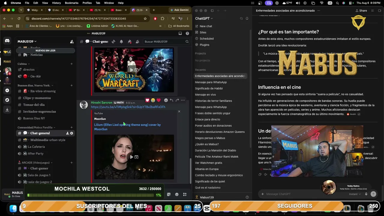Reply to Hiroshi Sarcron's message

click(171, 100)
